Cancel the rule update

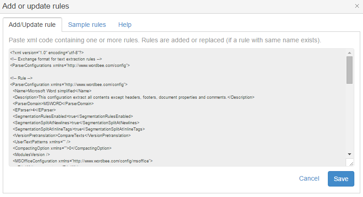tap(309, 179)
